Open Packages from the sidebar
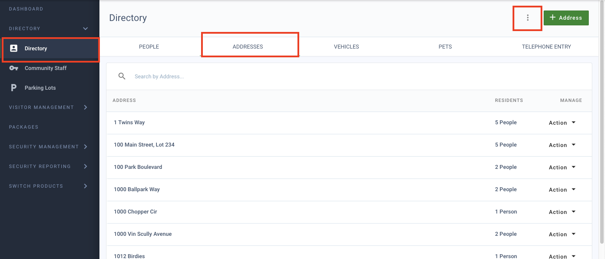 click(x=24, y=127)
